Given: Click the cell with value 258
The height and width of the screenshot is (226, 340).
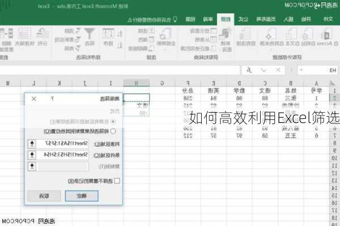Looking at the screenshot, I should pos(188,98).
